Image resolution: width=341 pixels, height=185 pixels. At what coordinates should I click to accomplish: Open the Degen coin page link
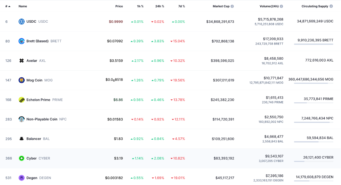point(39,178)
